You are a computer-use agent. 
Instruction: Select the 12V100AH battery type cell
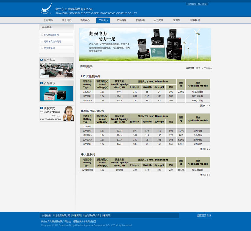(x=87, y=170)
